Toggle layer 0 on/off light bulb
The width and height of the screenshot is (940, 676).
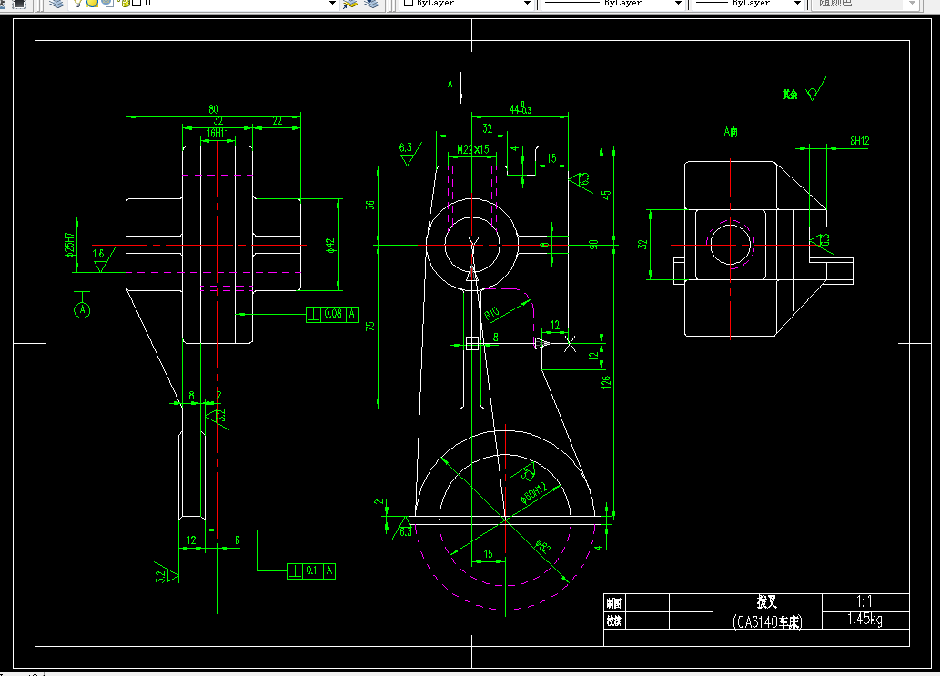[x=78, y=3]
